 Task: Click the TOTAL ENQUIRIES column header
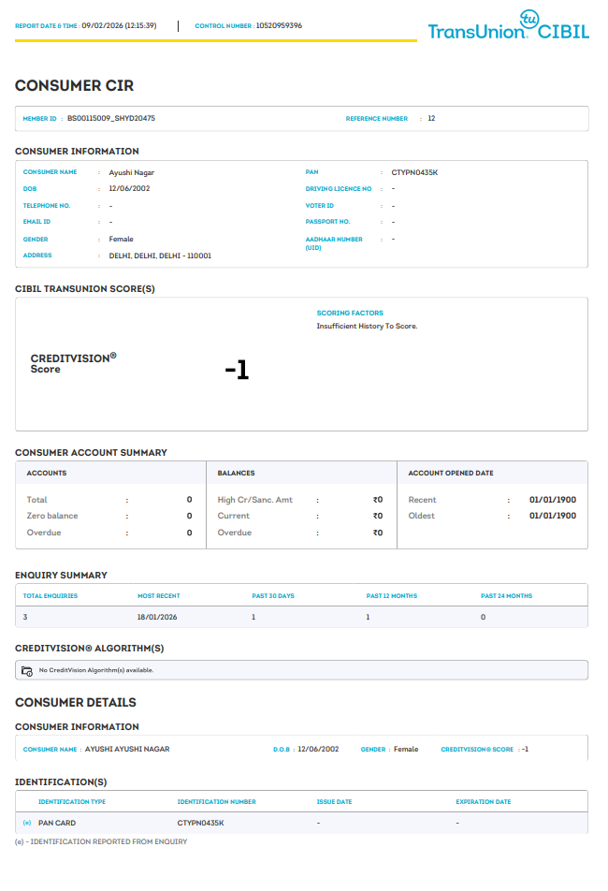pos(50,596)
